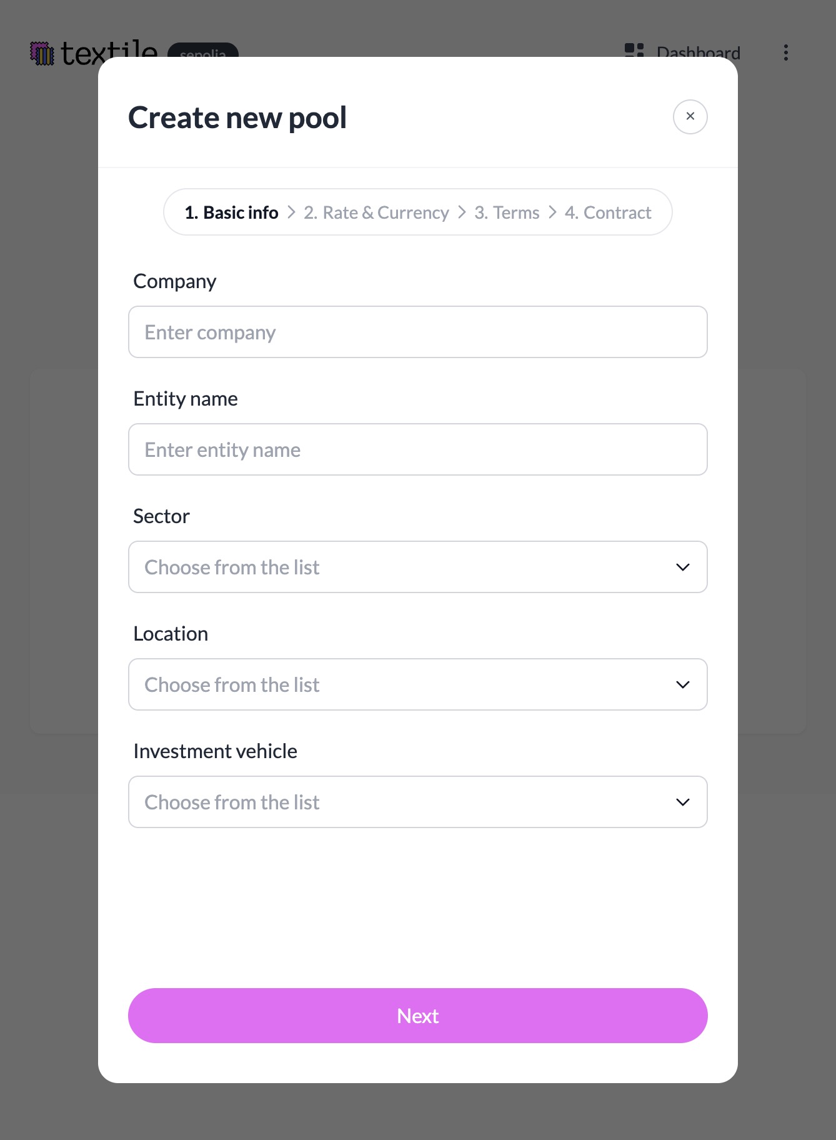
Task: Click the Entity name label
Action: [186, 399]
